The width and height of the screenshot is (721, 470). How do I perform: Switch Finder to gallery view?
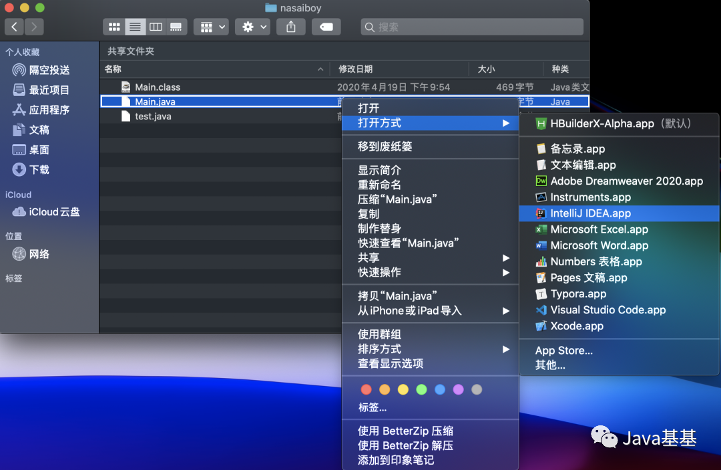tap(176, 27)
